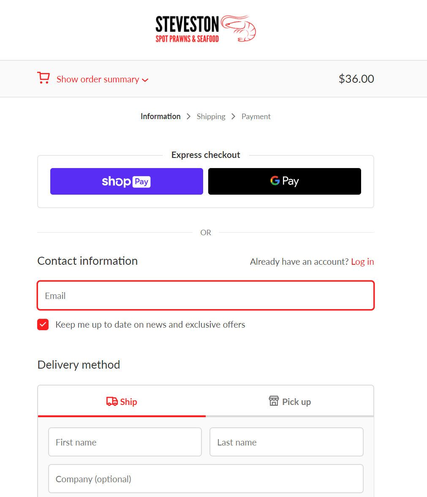Screen dimensions: 427x497
Task: Focus the Email input field
Action: coord(206,296)
